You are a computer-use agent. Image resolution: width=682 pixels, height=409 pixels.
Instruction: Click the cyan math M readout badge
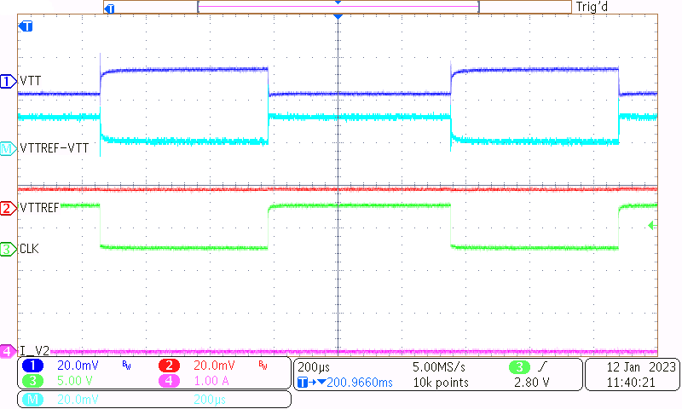pos(32,400)
